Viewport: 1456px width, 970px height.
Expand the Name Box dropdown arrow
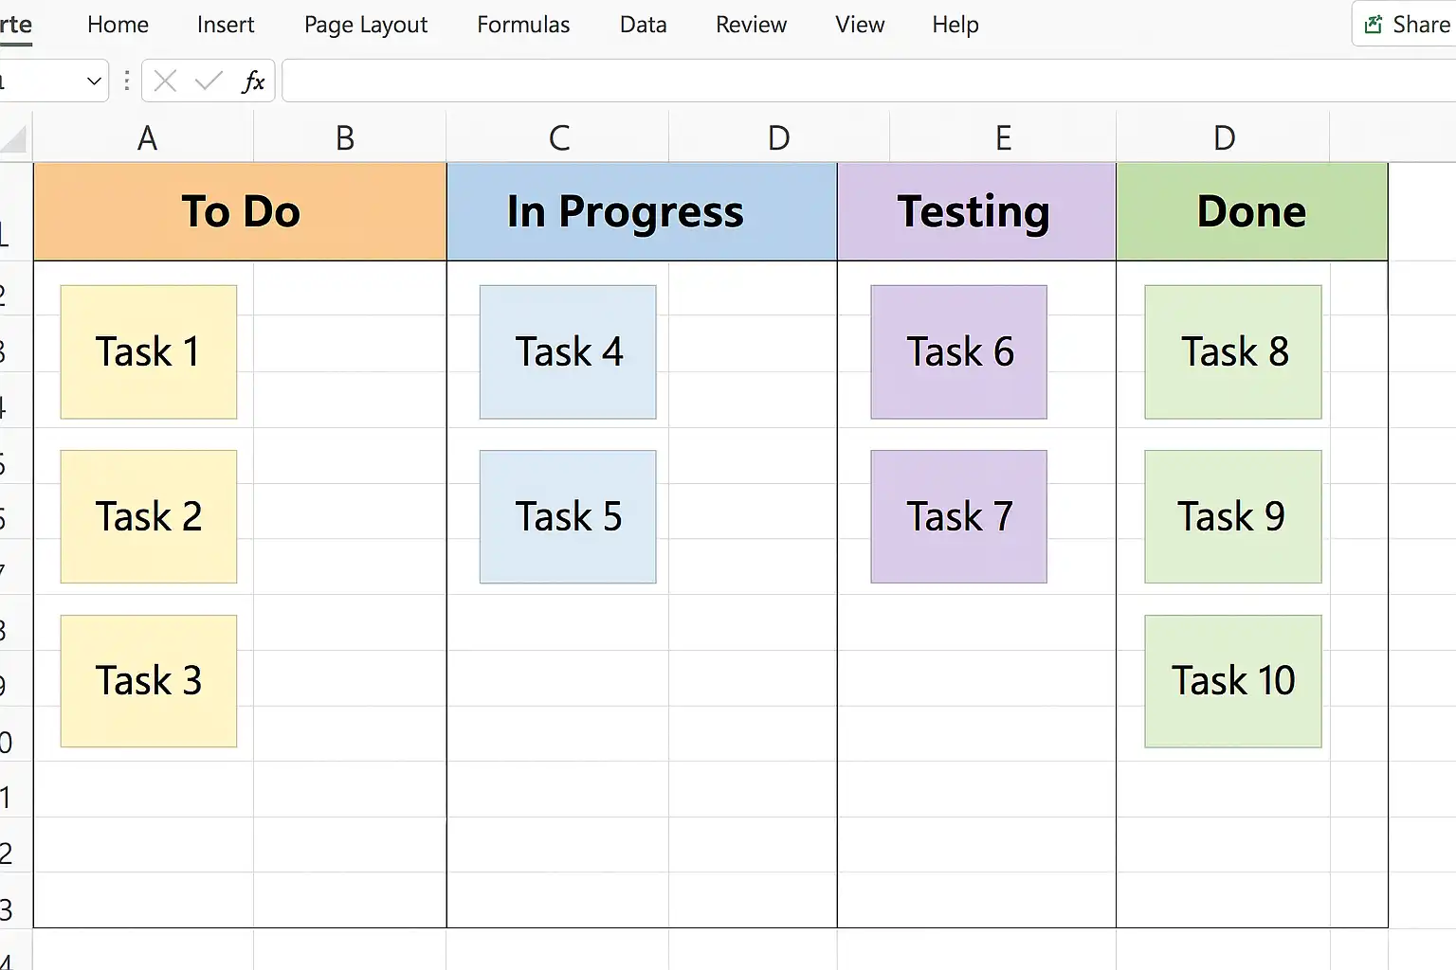coord(94,81)
